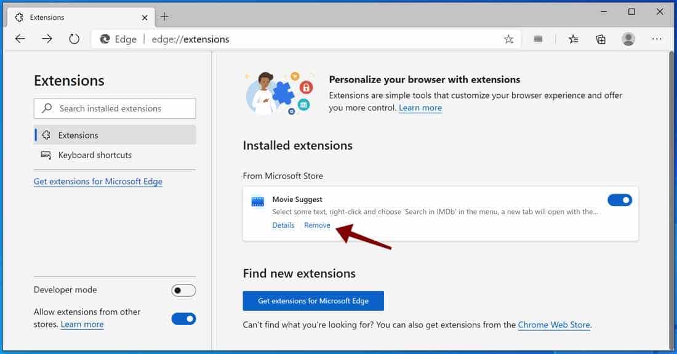This screenshot has width=677, height=354.
Task: Click blue Get extensions for Microsoft Edge button
Action: tap(313, 301)
